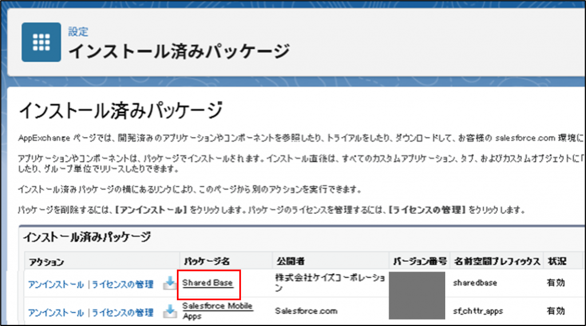Click the download icon beside Salesforce Mobile Apps
Screen dimensions: 586x326
[x=169, y=312]
